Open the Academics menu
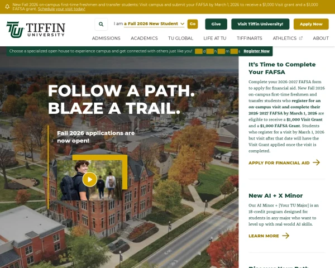The width and height of the screenshot is (335, 268). (x=144, y=39)
